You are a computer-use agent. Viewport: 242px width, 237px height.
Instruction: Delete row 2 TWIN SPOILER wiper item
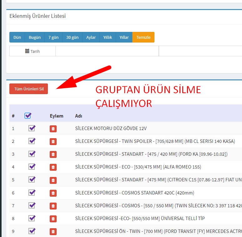(53, 141)
